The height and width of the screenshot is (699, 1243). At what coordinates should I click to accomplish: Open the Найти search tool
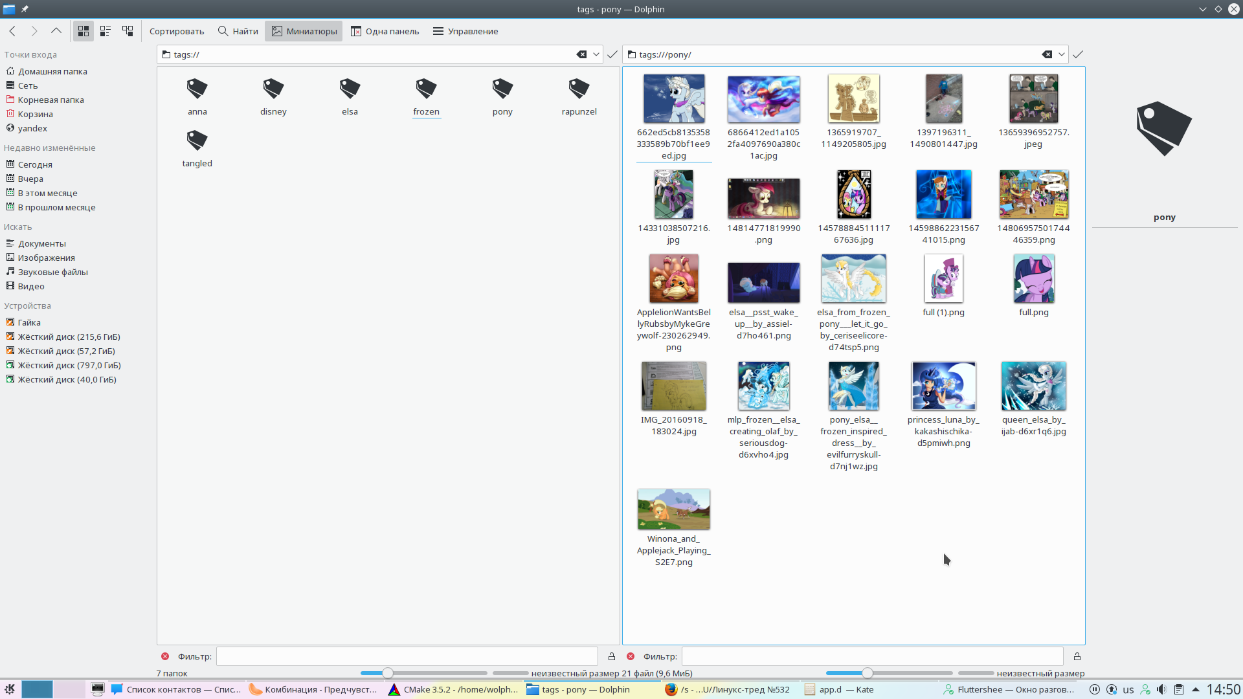[238, 31]
